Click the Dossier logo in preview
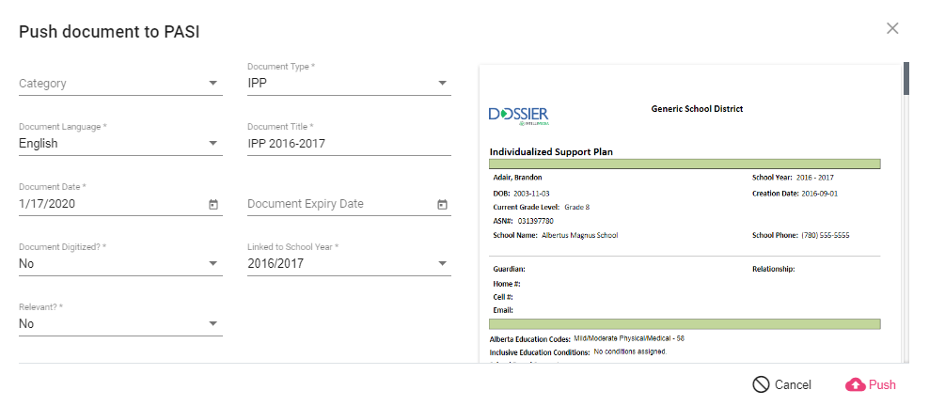 click(x=519, y=115)
